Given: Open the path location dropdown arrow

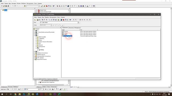Looking at the screenshot, I should (x=78, y=22).
